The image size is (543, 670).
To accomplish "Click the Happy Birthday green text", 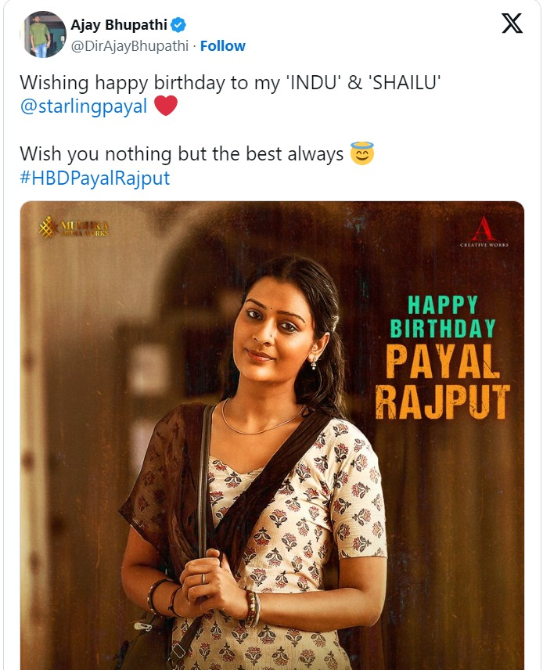I will pos(443,317).
